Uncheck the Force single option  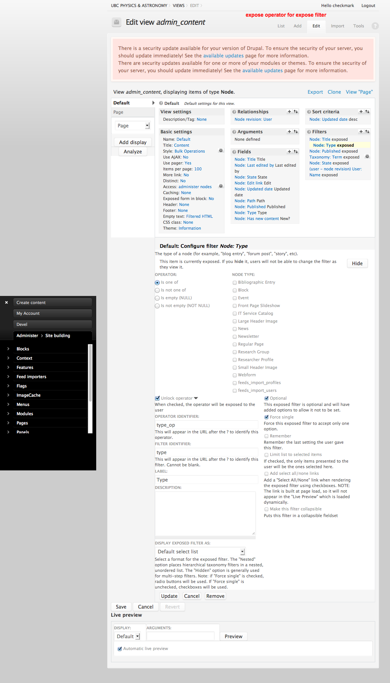[266, 417]
